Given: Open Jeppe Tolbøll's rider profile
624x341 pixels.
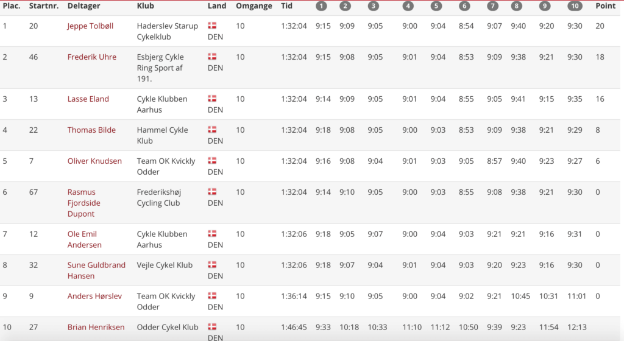Looking at the screenshot, I should tap(90, 26).
